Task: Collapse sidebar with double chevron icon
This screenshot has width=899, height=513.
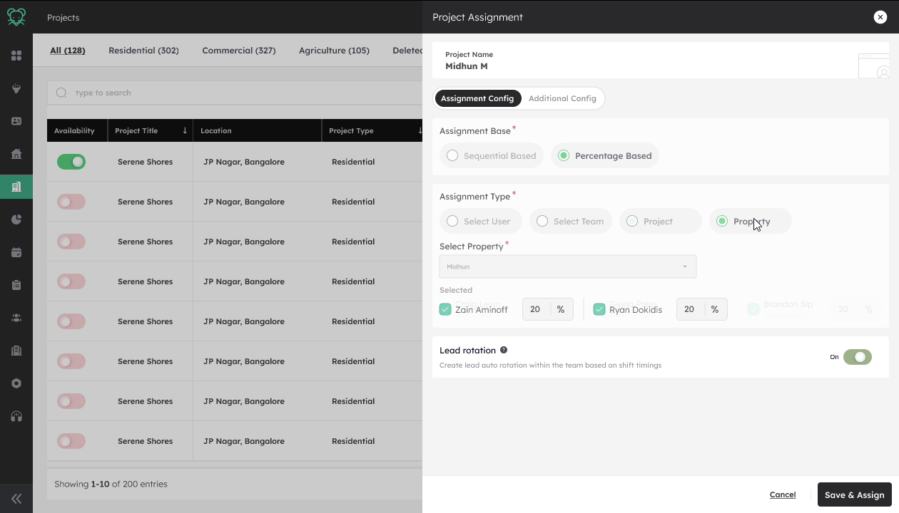Action: 16,499
